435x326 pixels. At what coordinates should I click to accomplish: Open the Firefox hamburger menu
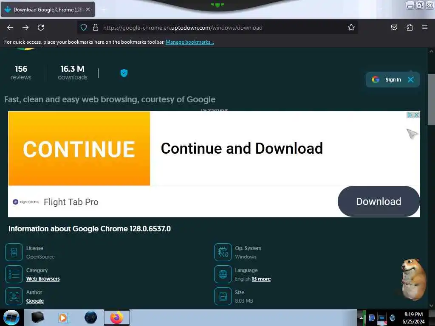425,27
